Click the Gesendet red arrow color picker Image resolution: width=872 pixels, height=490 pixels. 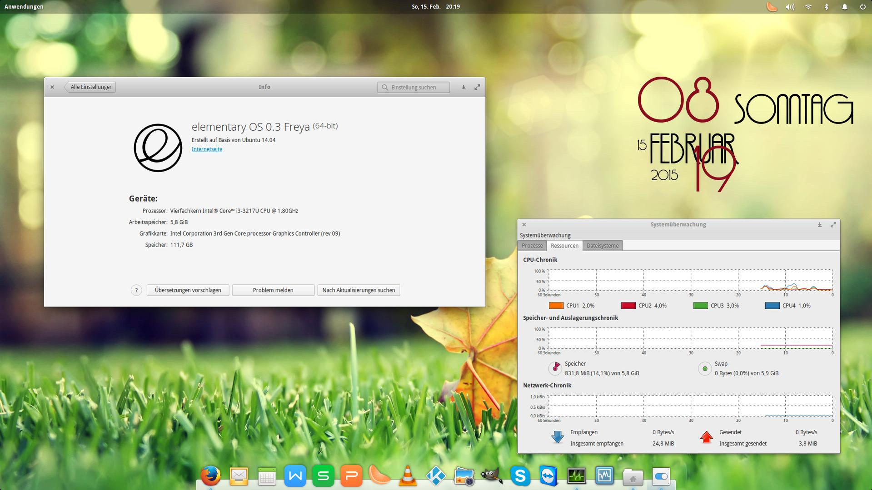tap(707, 437)
